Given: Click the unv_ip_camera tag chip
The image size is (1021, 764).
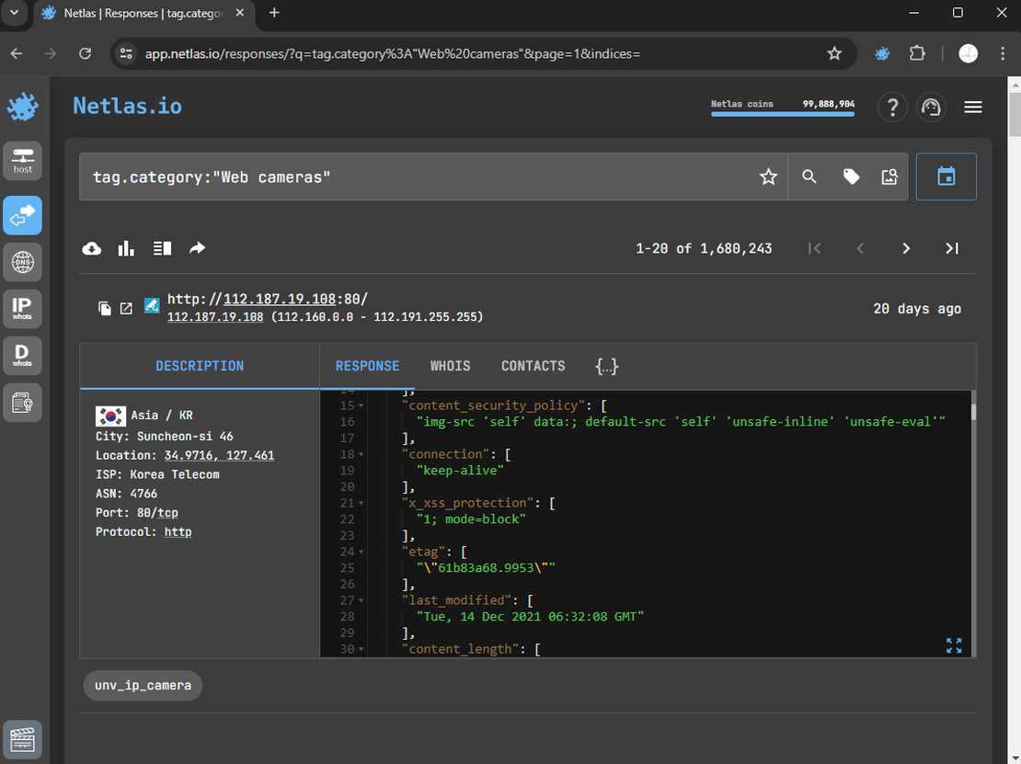Looking at the screenshot, I should (x=143, y=686).
